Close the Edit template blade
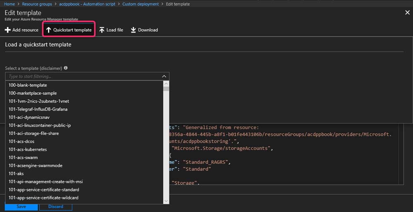 [407, 13]
